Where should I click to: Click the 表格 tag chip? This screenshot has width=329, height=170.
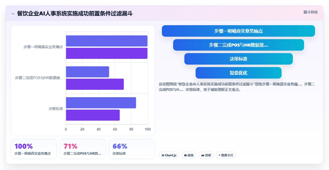[189, 155]
